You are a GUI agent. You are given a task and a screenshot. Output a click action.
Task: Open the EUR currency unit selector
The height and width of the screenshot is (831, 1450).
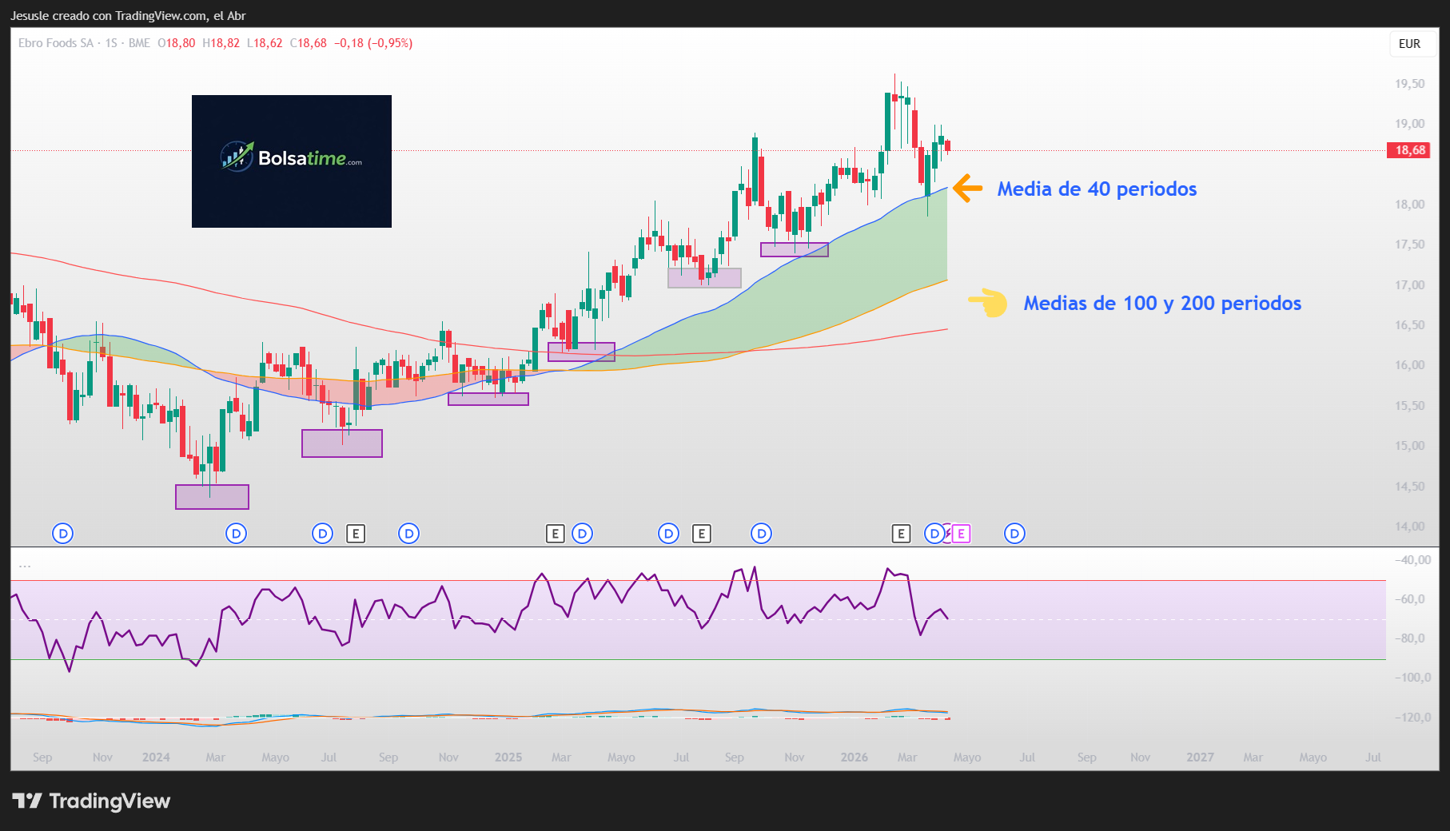pos(1411,44)
